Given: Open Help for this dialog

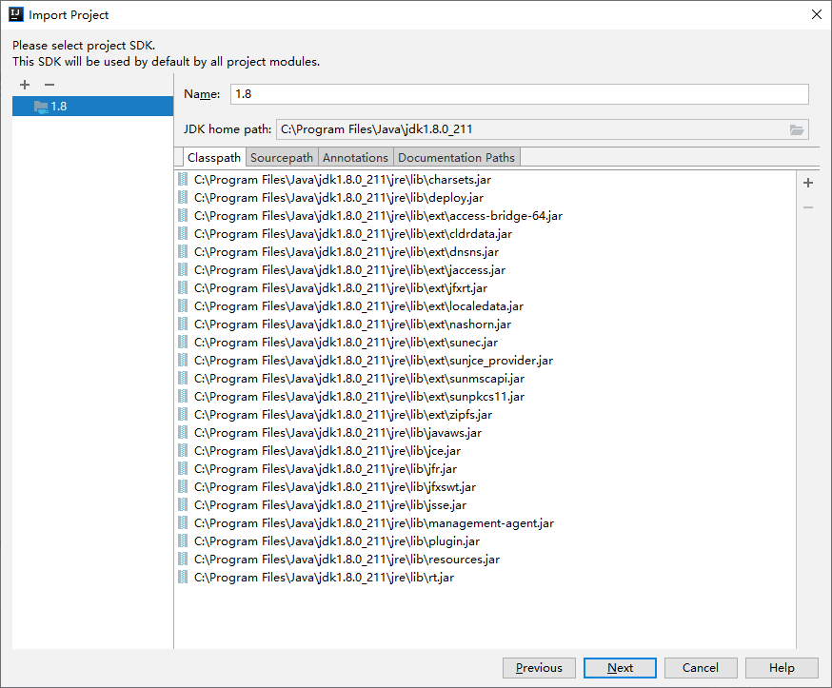Looking at the screenshot, I should pyautogui.click(x=781, y=667).
